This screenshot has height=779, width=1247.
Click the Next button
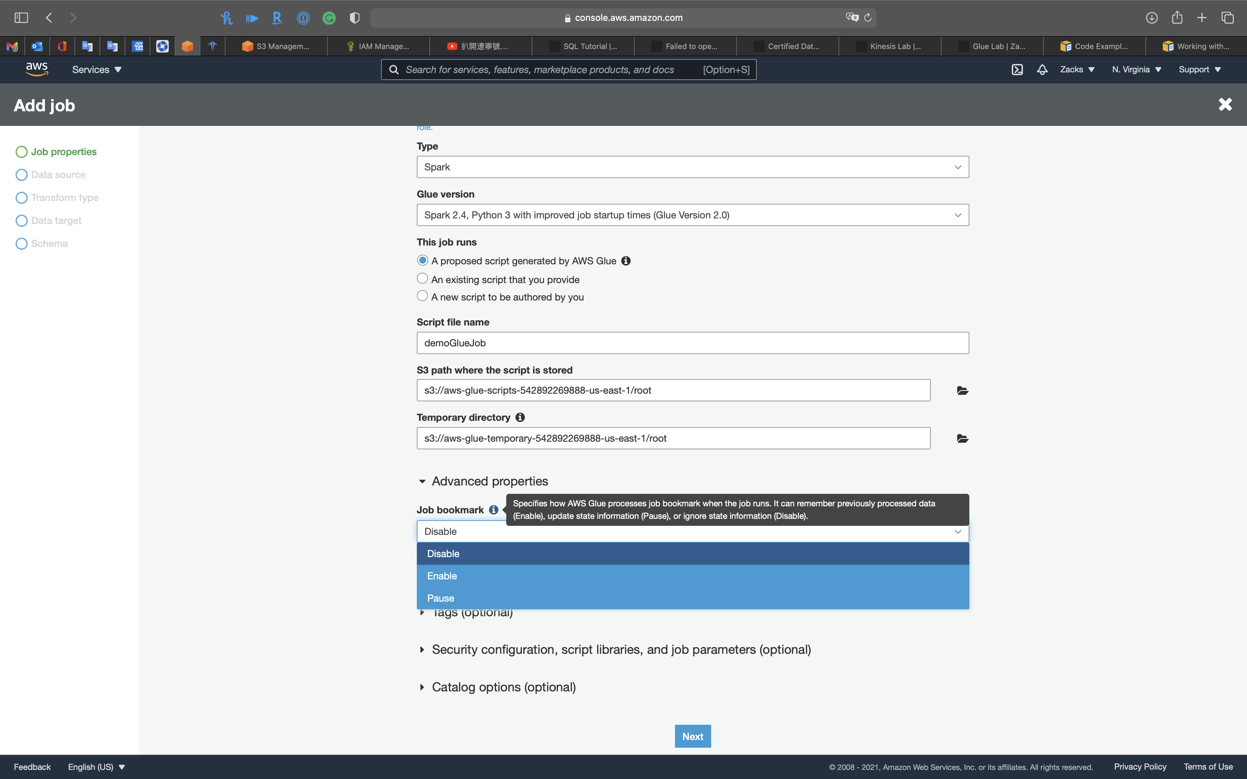[x=692, y=736]
